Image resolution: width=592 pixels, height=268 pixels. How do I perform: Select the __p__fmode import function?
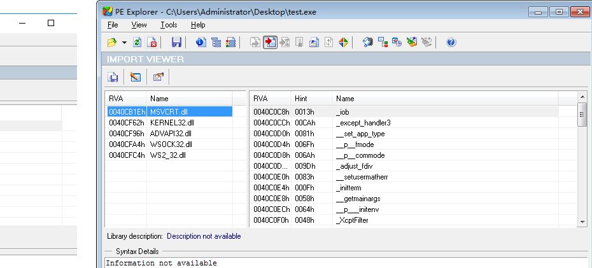(x=355, y=145)
